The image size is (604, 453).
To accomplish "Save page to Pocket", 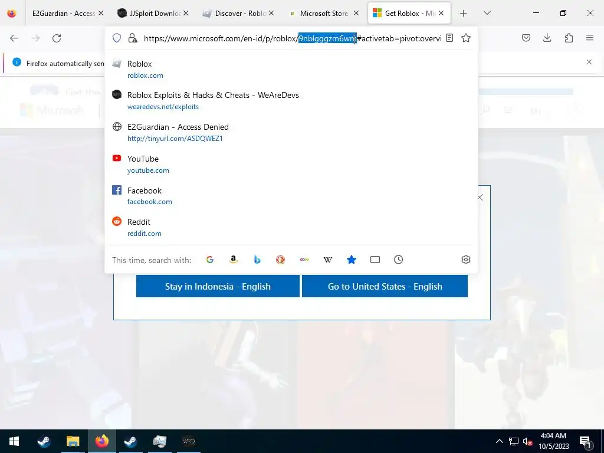I will click(x=526, y=38).
